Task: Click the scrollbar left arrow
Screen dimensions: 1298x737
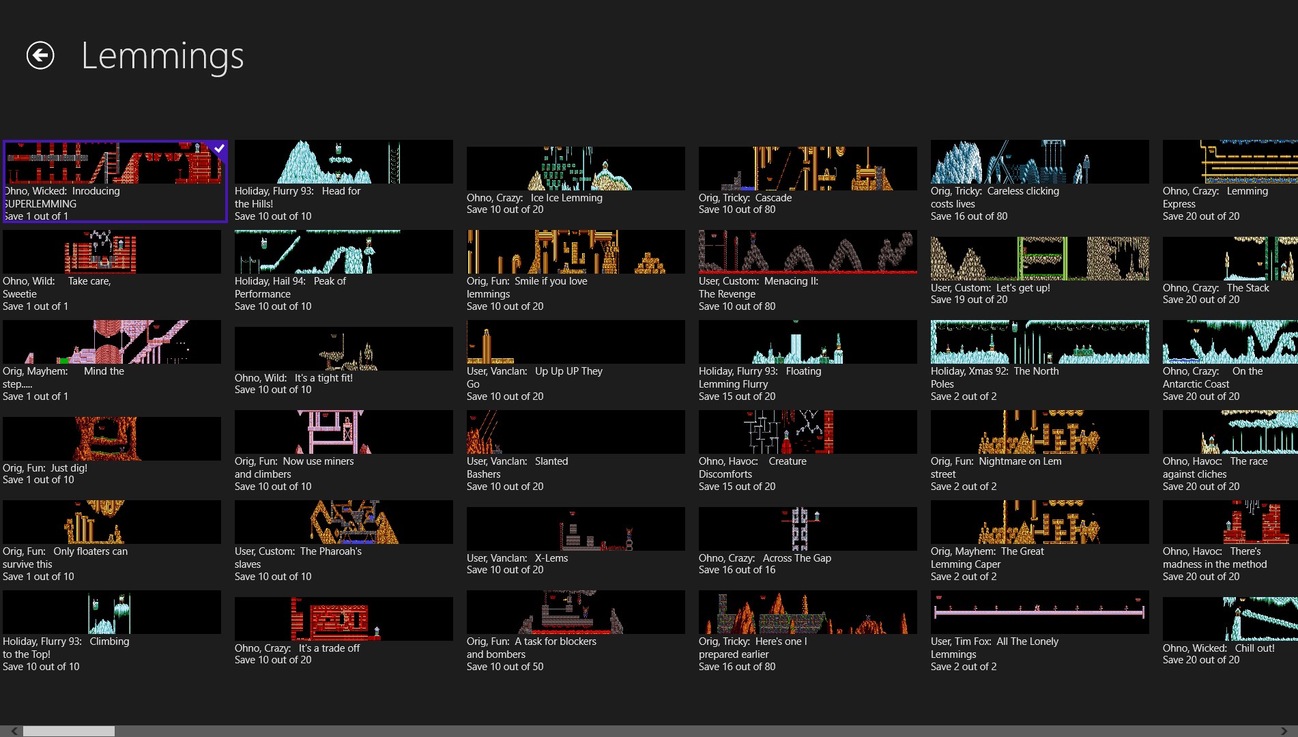Action: (x=13, y=731)
